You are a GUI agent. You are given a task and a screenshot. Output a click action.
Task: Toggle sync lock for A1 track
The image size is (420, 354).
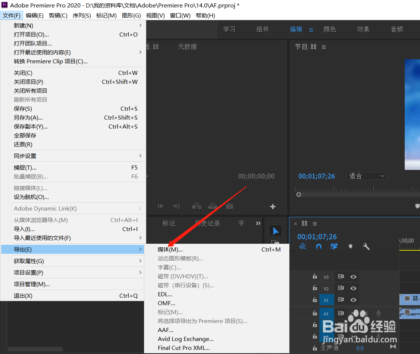[341, 313]
